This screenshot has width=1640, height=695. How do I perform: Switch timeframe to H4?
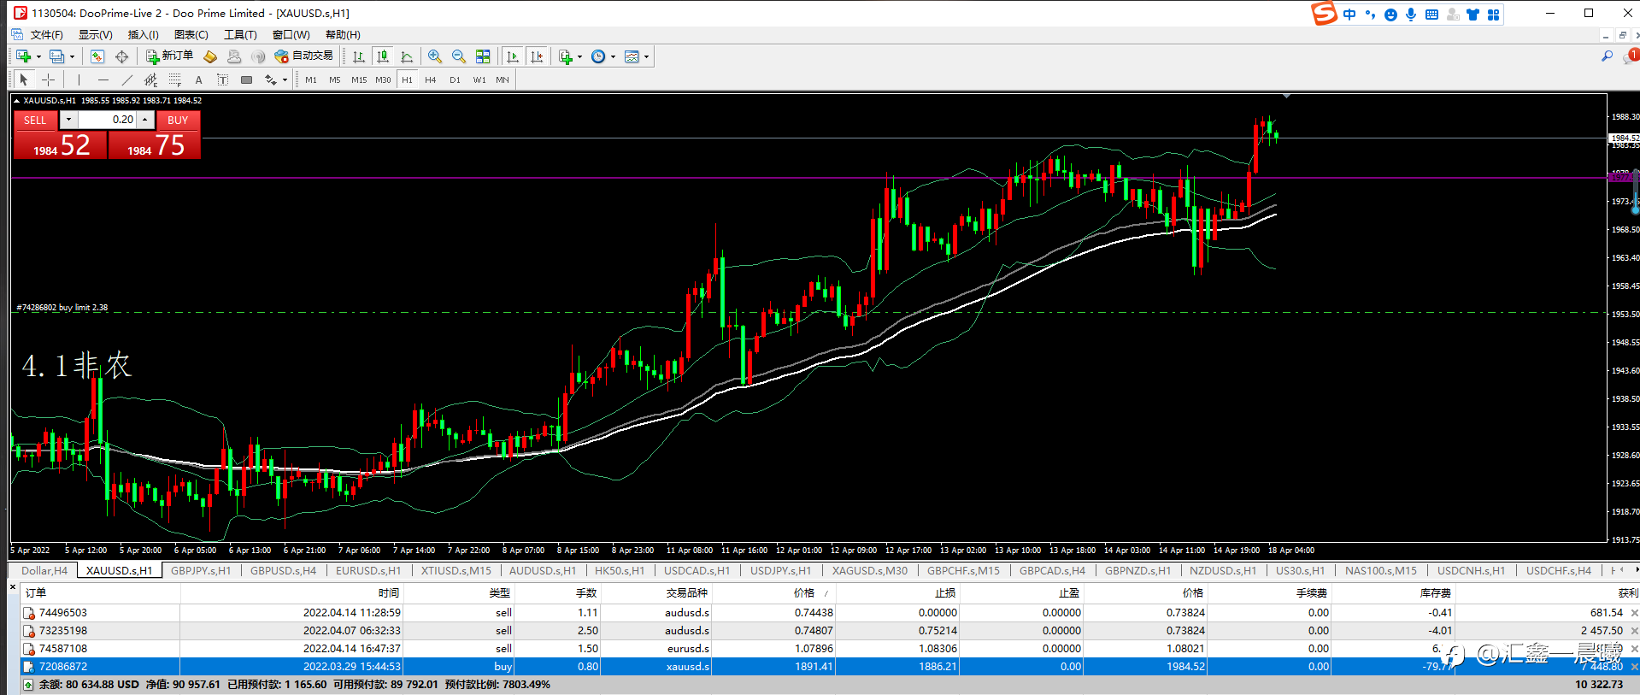431,80
